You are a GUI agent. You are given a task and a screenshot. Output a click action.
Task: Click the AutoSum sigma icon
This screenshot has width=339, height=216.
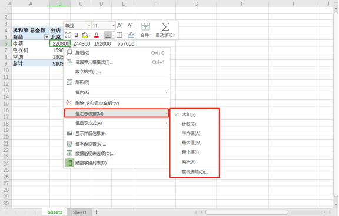(x=165, y=27)
